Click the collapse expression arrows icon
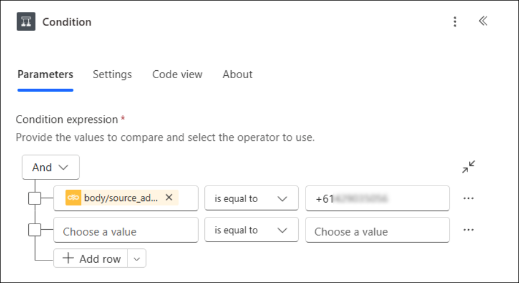 (469, 167)
